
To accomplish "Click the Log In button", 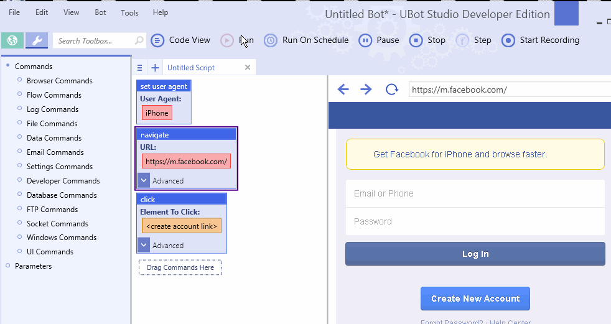I will [x=475, y=254].
